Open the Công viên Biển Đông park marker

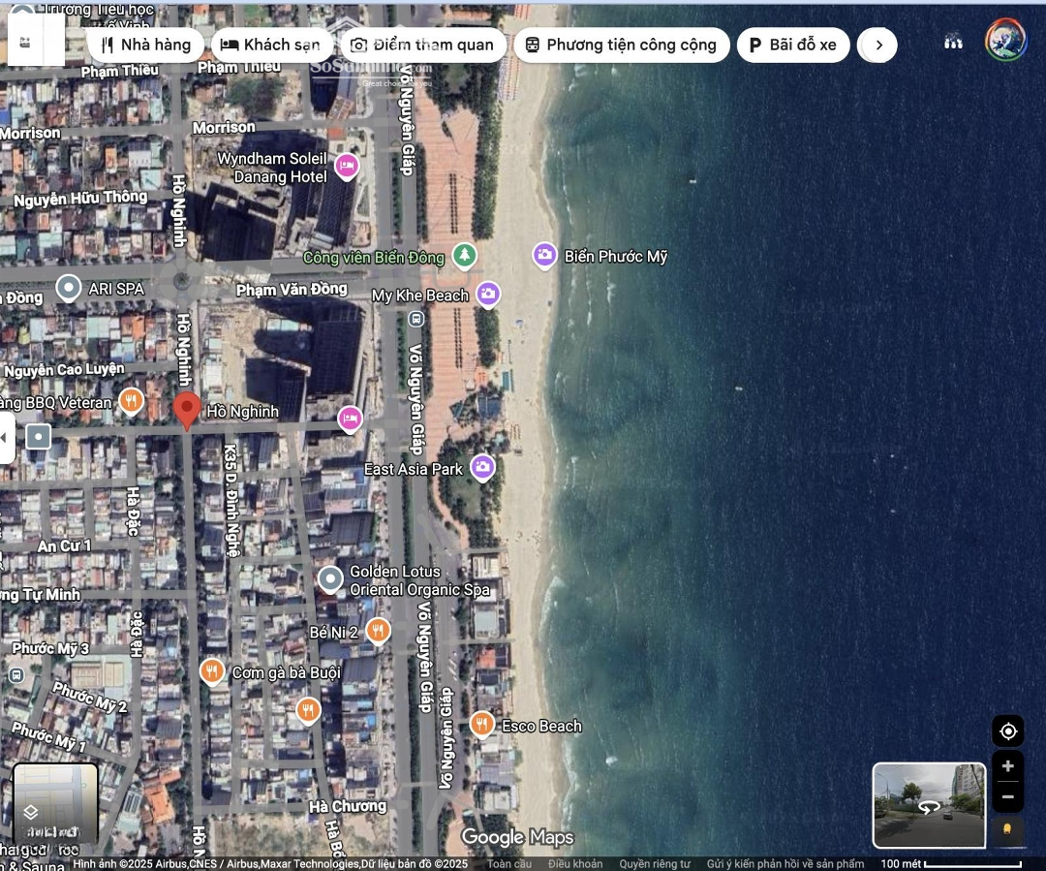465,256
